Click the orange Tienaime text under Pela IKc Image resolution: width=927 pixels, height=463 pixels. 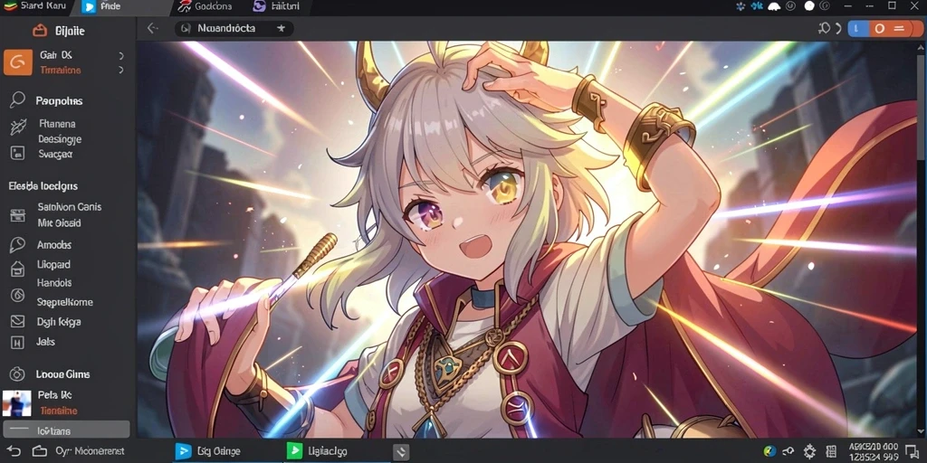[59, 411]
